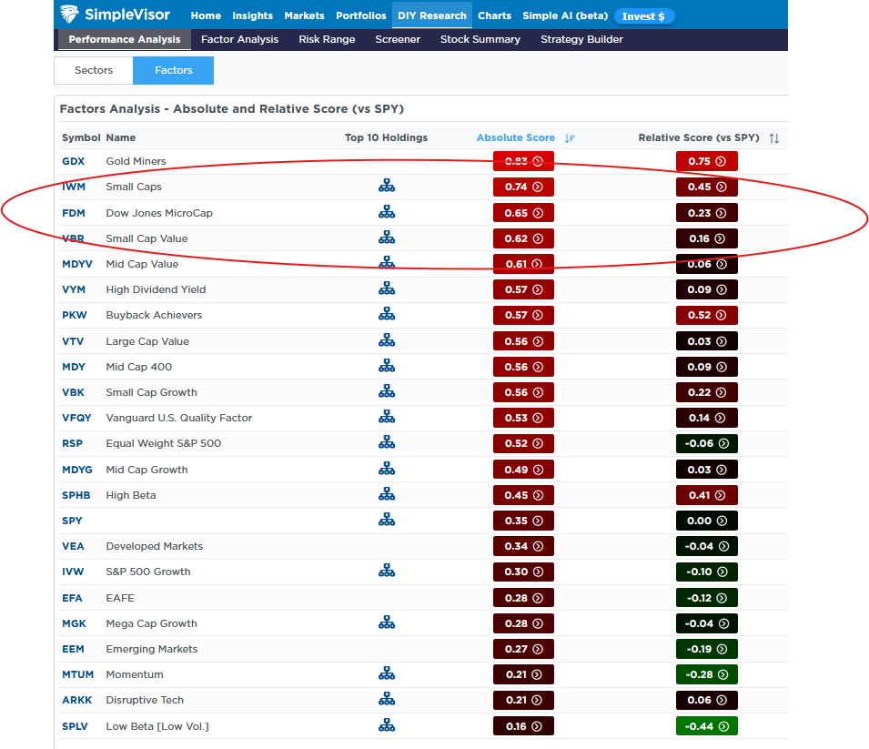Viewport: 869px width, 749px height.
Task: Open Top 10 Holdings icon for IWM
Action: pyautogui.click(x=387, y=187)
